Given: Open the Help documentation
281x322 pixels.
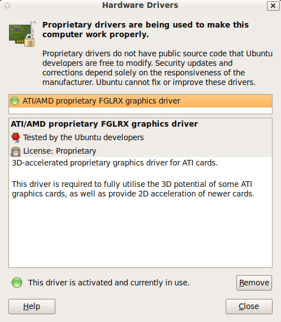Looking at the screenshot, I should pos(32,306).
